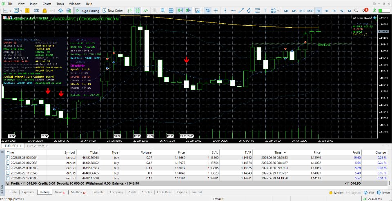
Task: Switch to the DXY_custom,H1 chart tab
Action: tap(38, 146)
